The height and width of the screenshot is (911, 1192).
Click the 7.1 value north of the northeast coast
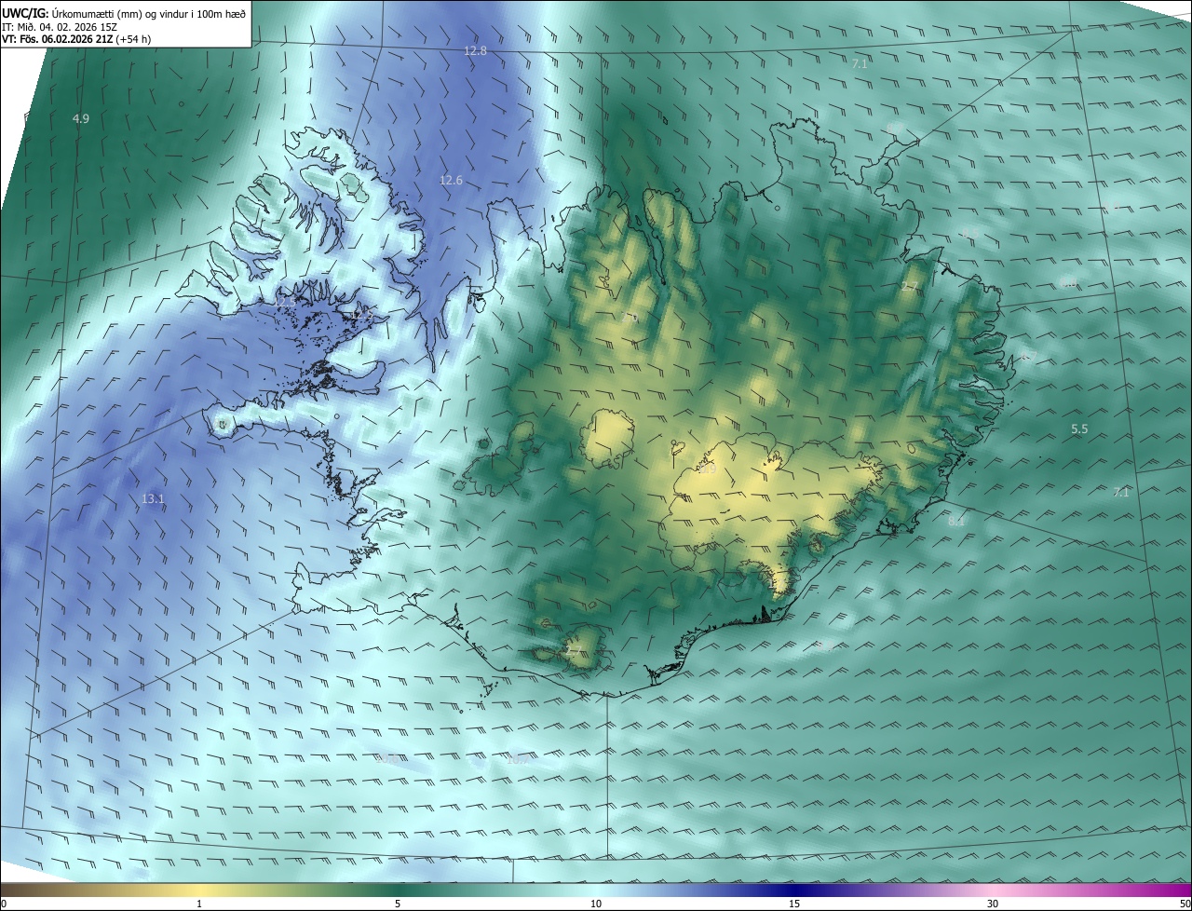pos(860,63)
